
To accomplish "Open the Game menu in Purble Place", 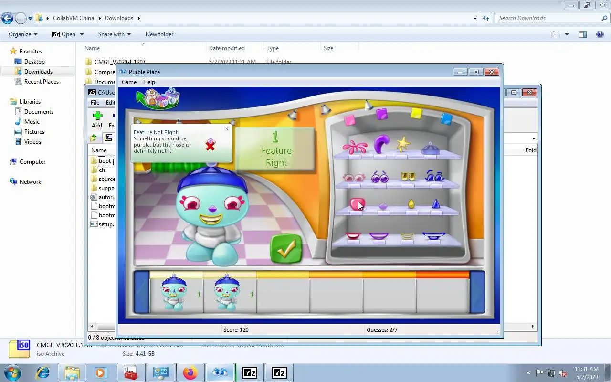I will (129, 82).
